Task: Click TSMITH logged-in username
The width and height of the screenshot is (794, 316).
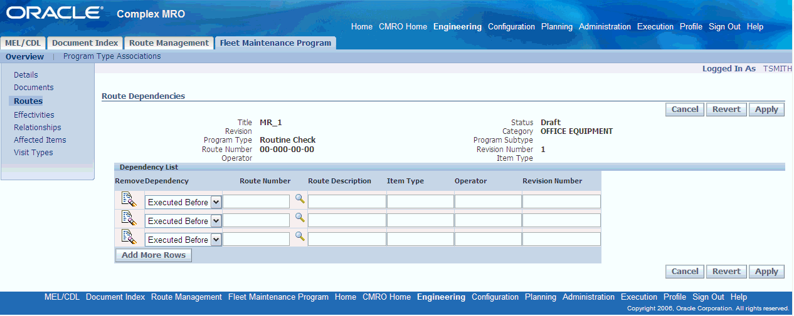Action: (x=777, y=69)
